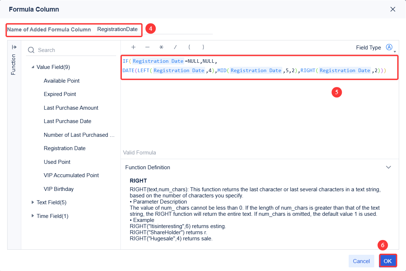This screenshot has height=271, width=406.
Task: Confirm the formula with OK
Action: pyautogui.click(x=388, y=261)
